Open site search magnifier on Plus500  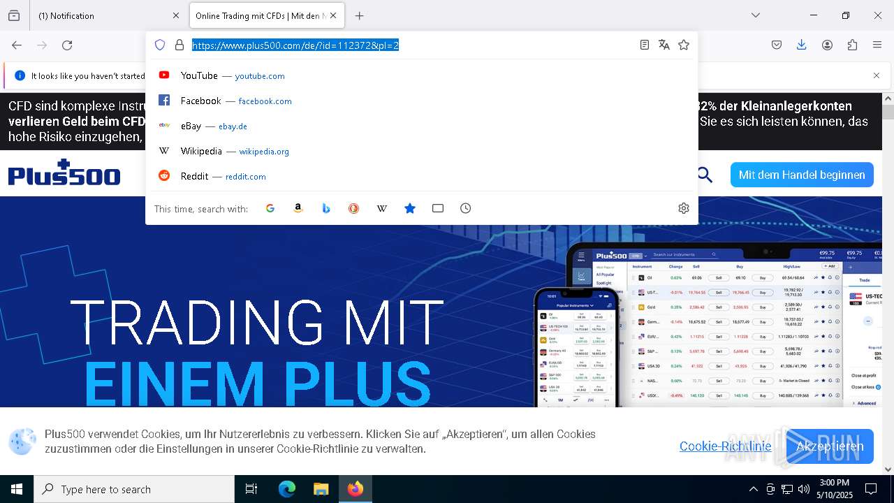point(705,175)
